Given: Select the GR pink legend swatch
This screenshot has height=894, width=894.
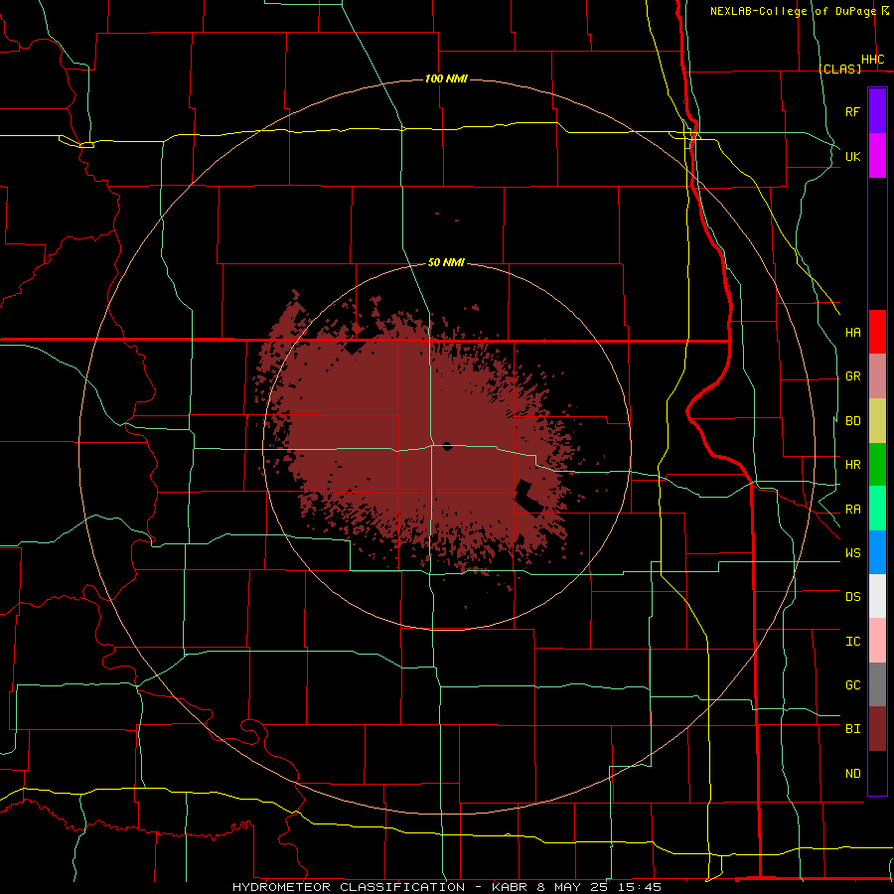Looking at the screenshot, I should pos(877,375).
